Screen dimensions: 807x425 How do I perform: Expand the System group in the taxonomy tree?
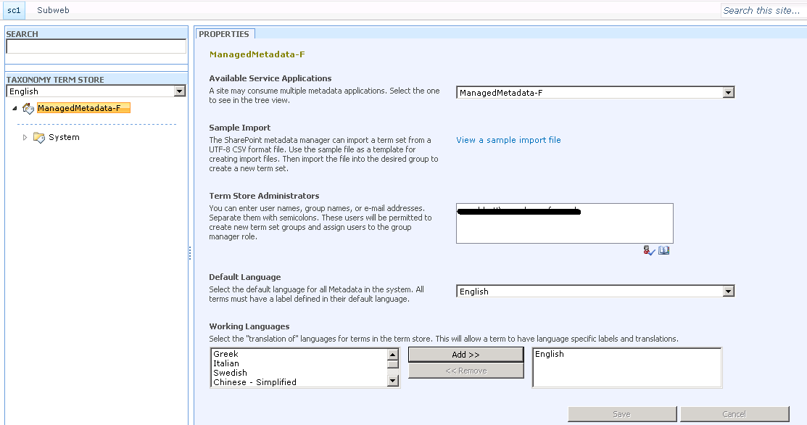[x=24, y=137]
